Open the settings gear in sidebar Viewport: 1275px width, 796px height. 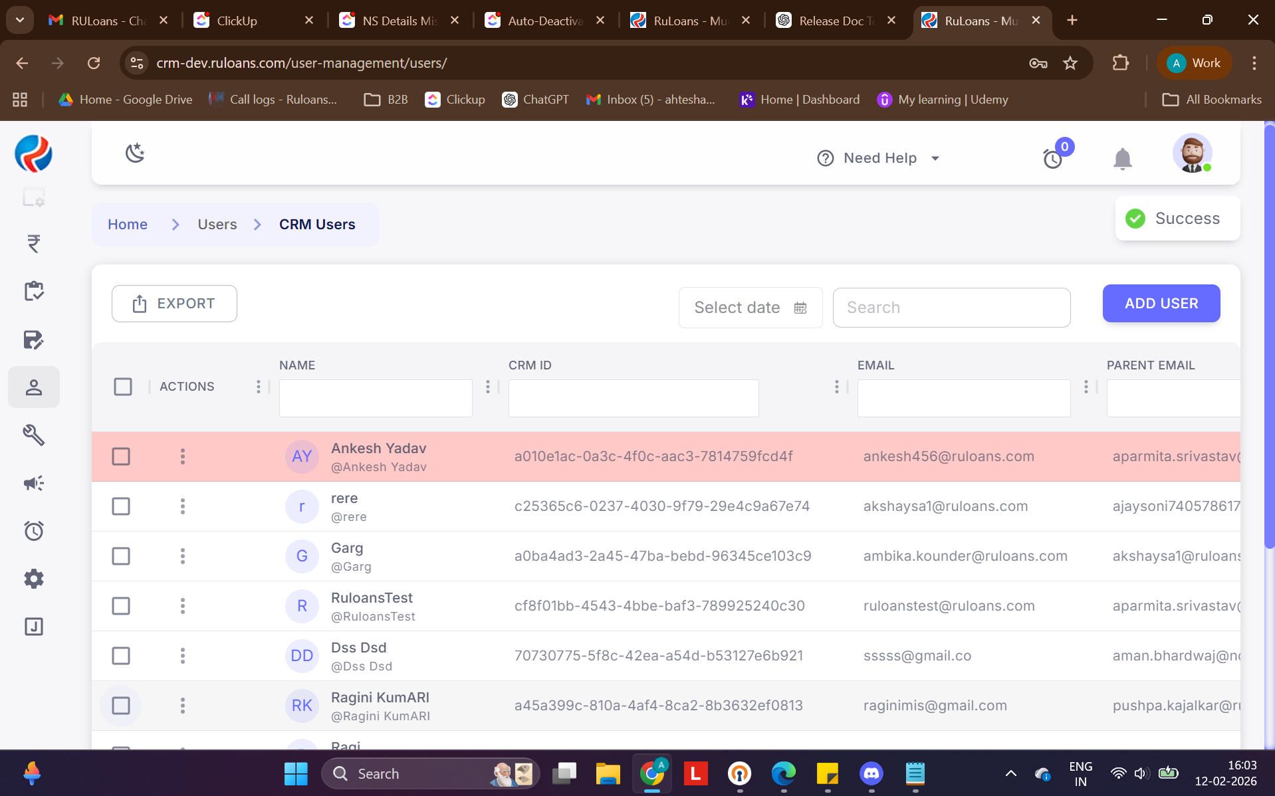click(x=34, y=579)
